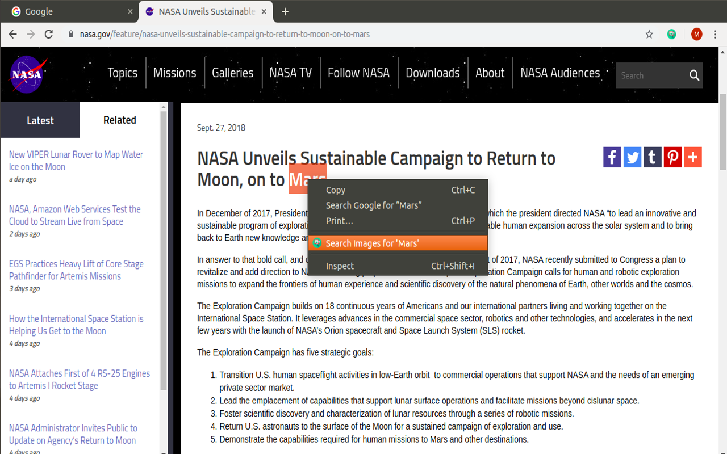View site security lock info
The image size is (727, 454).
71,34
